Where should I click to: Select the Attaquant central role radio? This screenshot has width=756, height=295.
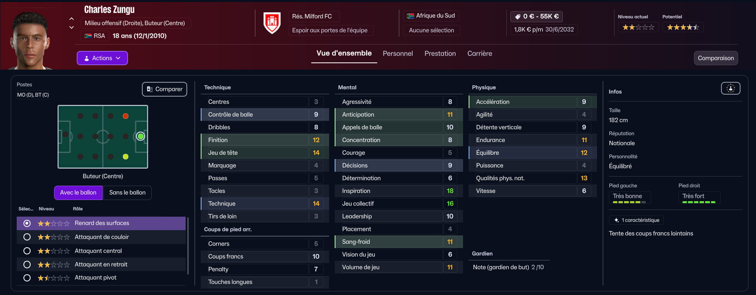[27, 251]
